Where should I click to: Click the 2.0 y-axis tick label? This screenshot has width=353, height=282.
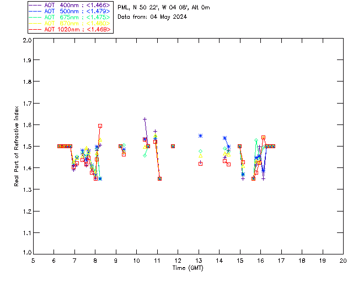coord(27,40)
